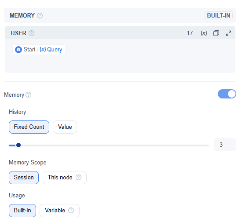Click the history count number field showing 3
The height and width of the screenshot is (222, 242).
click(225, 145)
